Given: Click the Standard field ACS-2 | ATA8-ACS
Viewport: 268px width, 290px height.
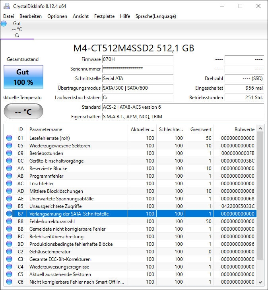Looking at the screenshot, I should tap(183, 107).
